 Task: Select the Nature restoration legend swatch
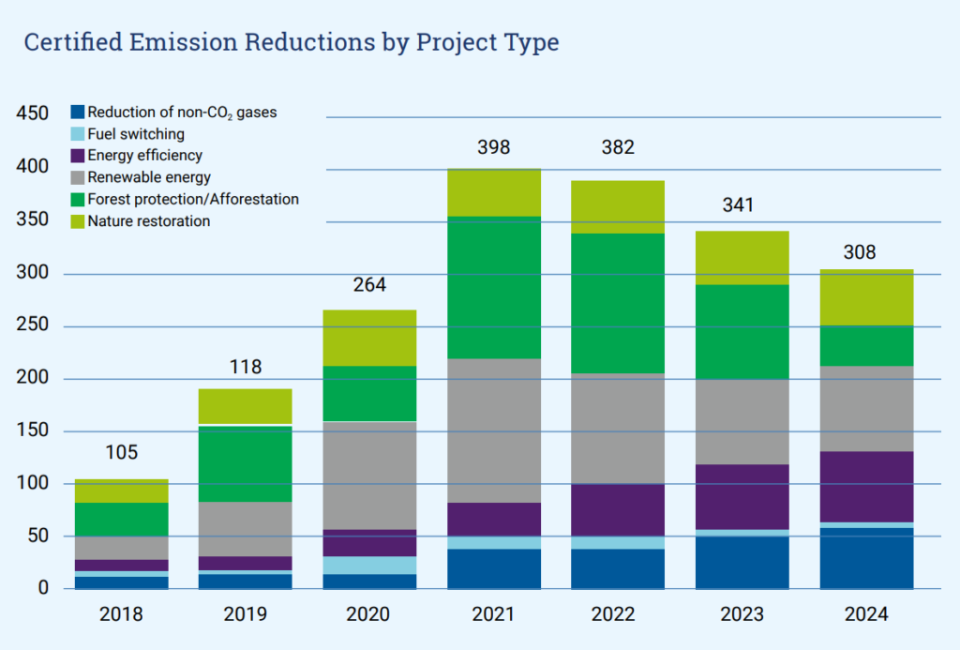pyautogui.click(x=78, y=221)
